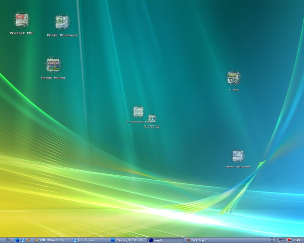Switch to E:\works\SPHERE Far taskbar button
Image resolution: width=304 pixels, height=243 pixels.
coord(128,240)
